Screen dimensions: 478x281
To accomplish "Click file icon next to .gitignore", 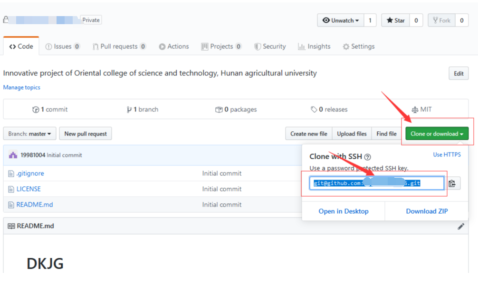I will tap(11, 173).
